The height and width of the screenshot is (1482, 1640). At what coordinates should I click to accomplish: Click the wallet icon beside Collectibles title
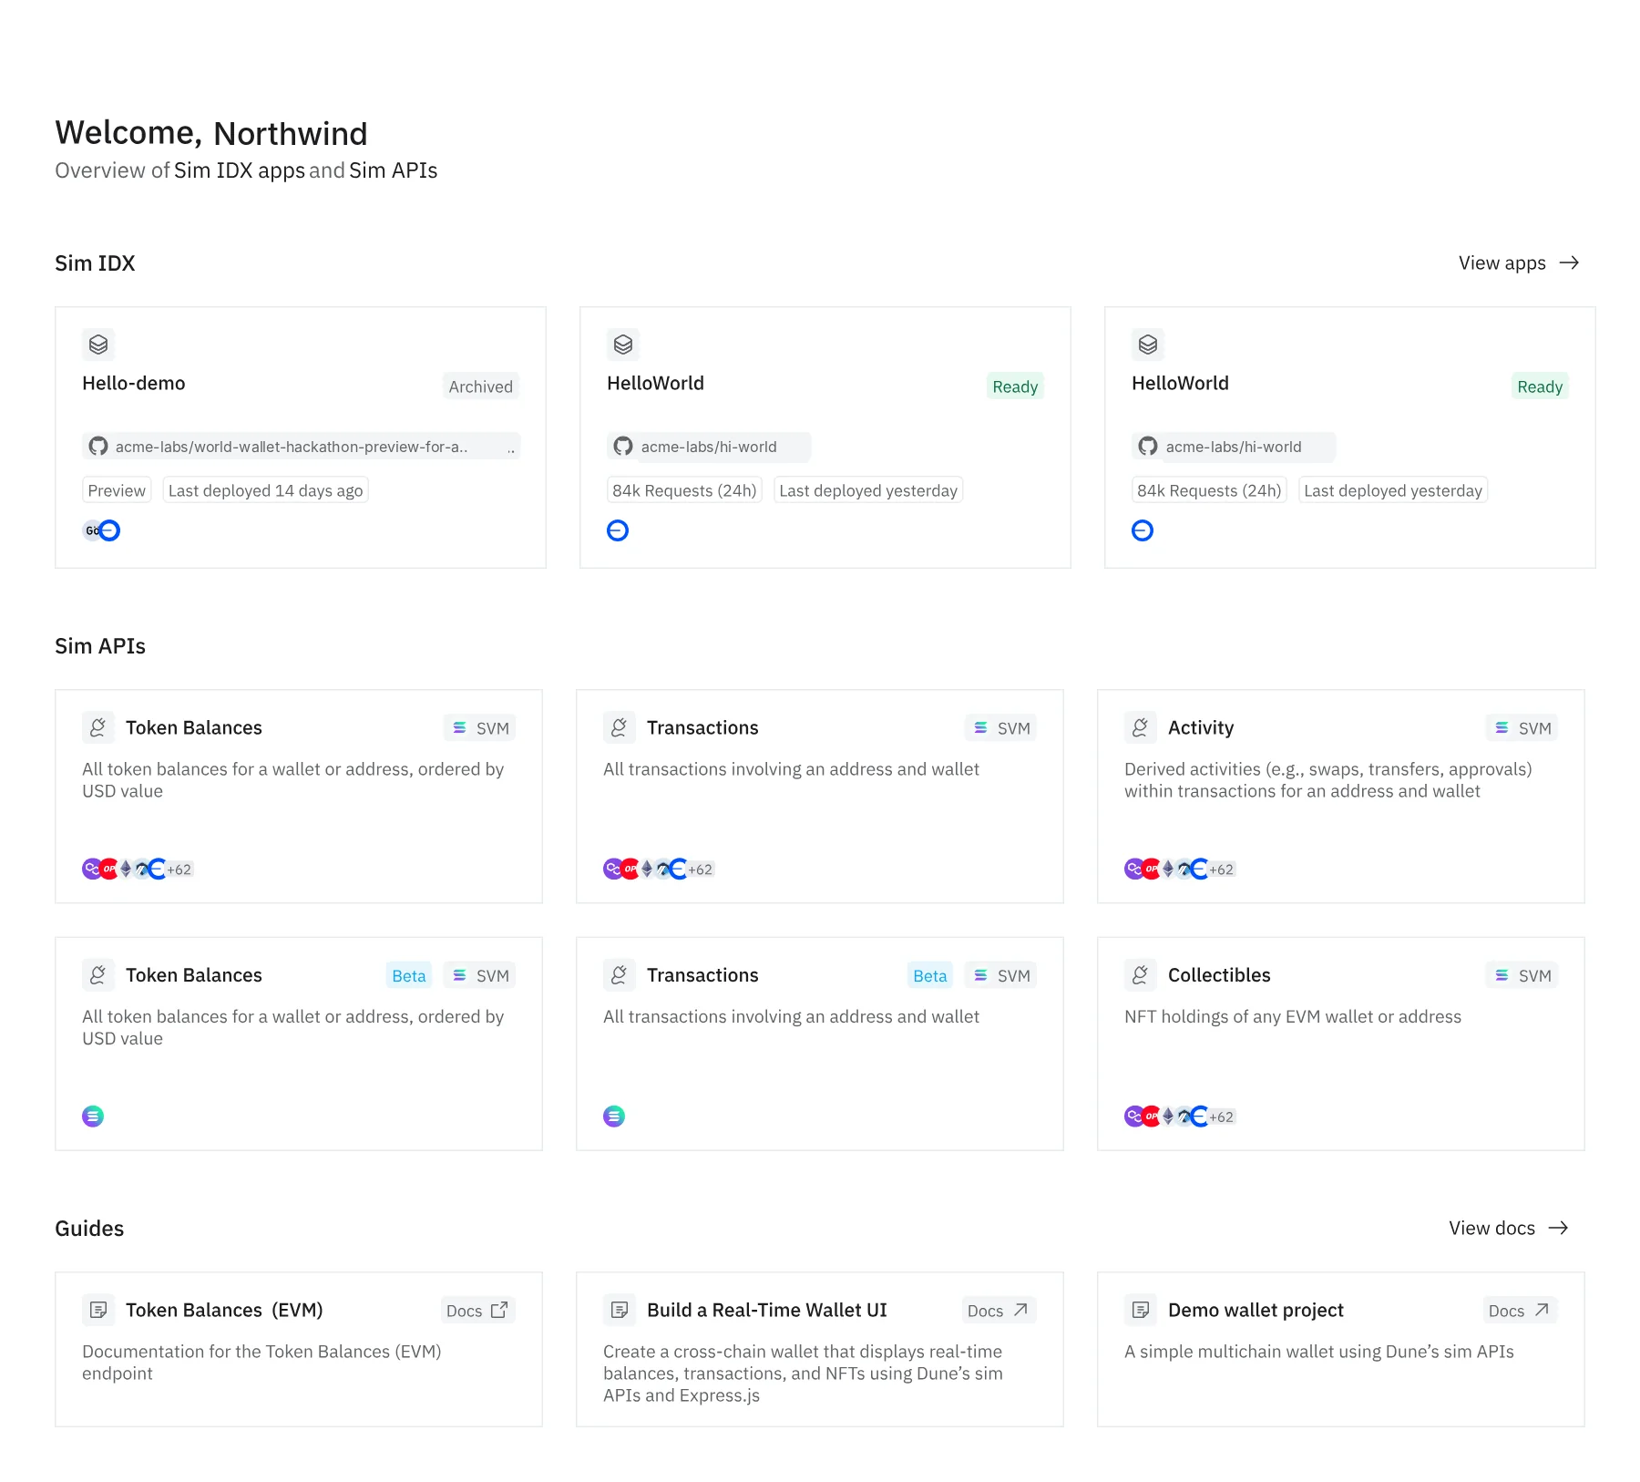1141,975
